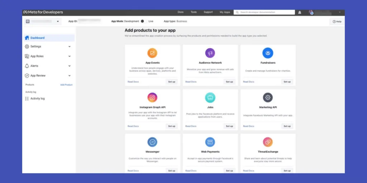Set up the Messenger product

click(172, 170)
